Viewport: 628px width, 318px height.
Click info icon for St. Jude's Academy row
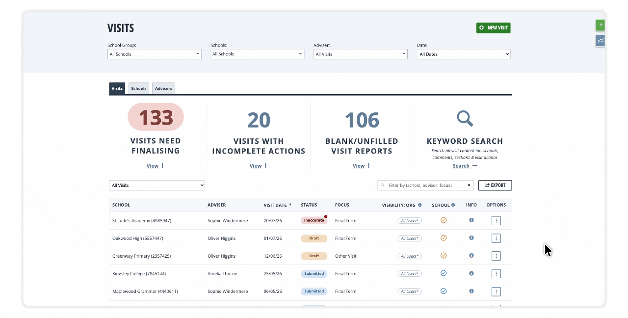click(471, 220)
